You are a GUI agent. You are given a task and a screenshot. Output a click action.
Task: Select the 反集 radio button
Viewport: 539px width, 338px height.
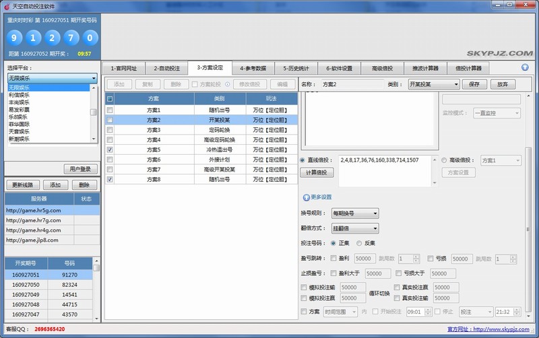359,243
